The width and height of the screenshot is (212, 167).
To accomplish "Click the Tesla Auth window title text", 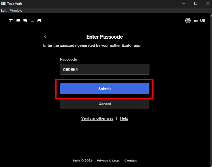I will tap(15, 4).
